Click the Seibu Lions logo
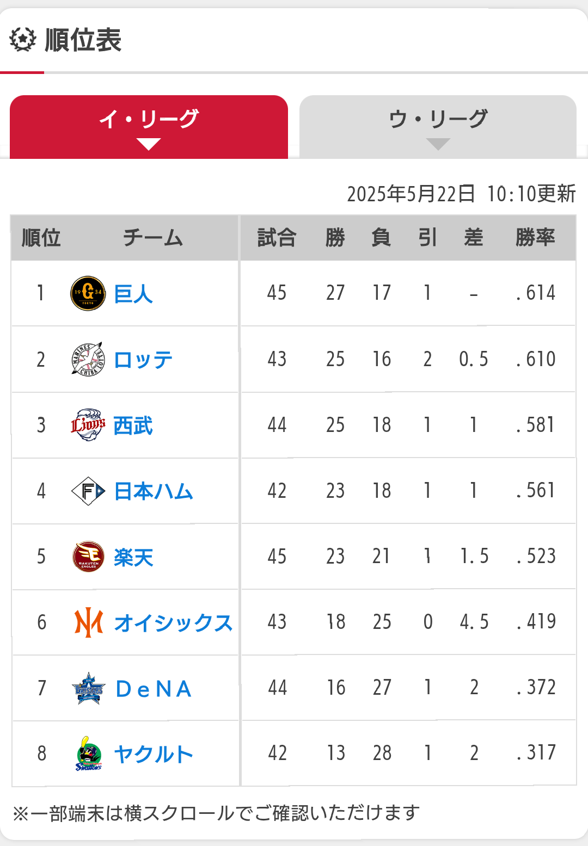Screen dimensions: 588x846 coord(88,425)
